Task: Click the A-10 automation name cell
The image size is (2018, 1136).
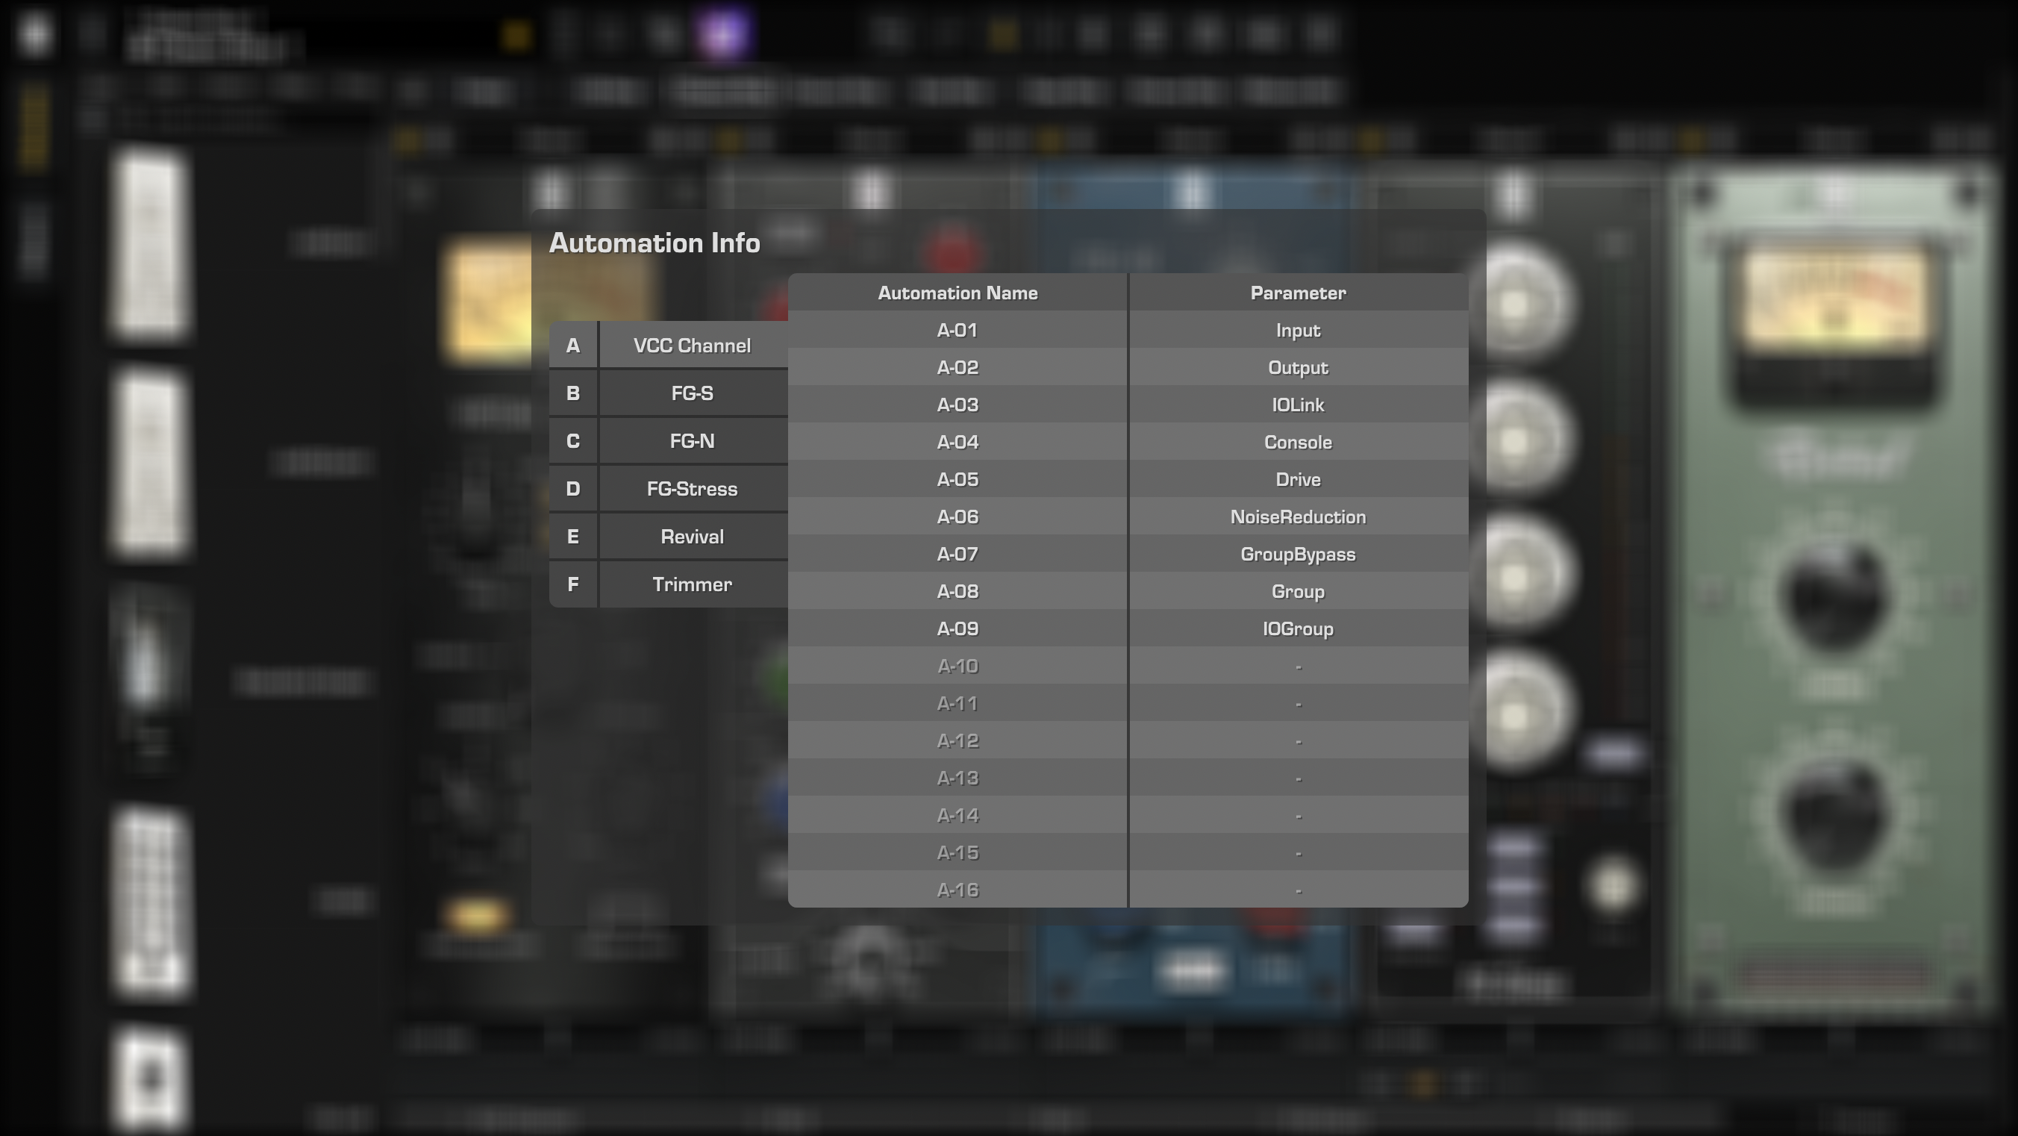Action: (x=958, y=666)
